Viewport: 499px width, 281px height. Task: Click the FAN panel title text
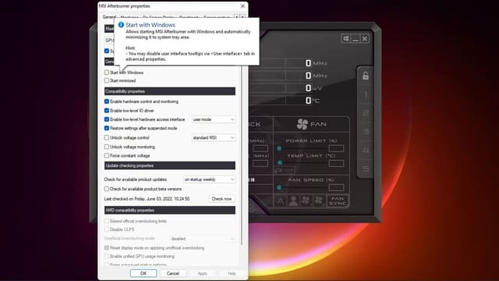(319, 124)
